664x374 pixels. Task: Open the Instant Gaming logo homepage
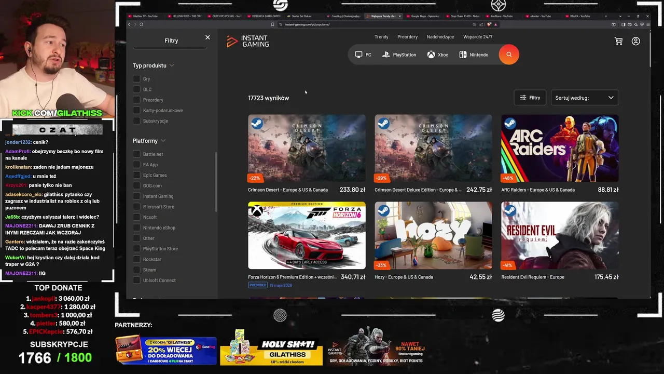248,41
